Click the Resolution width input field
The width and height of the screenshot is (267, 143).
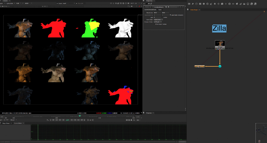(x=157, y=12)
